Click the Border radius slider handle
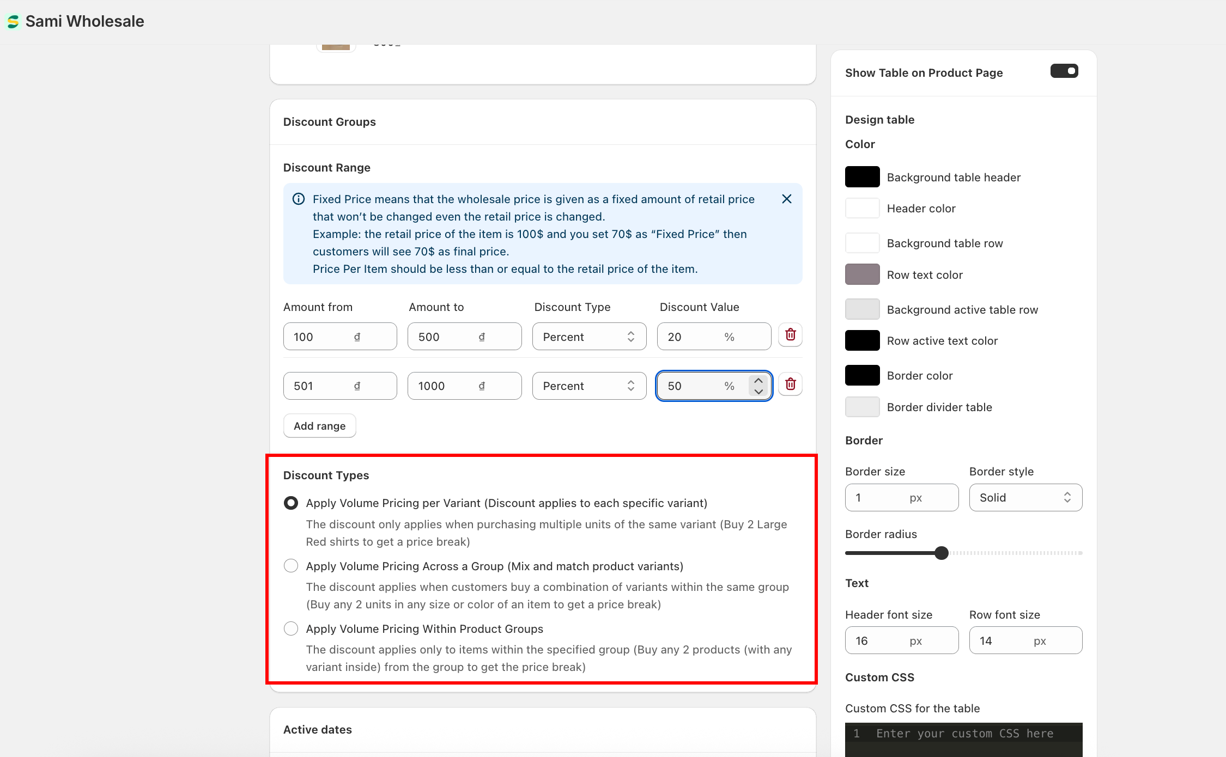 tap(941, 553)
